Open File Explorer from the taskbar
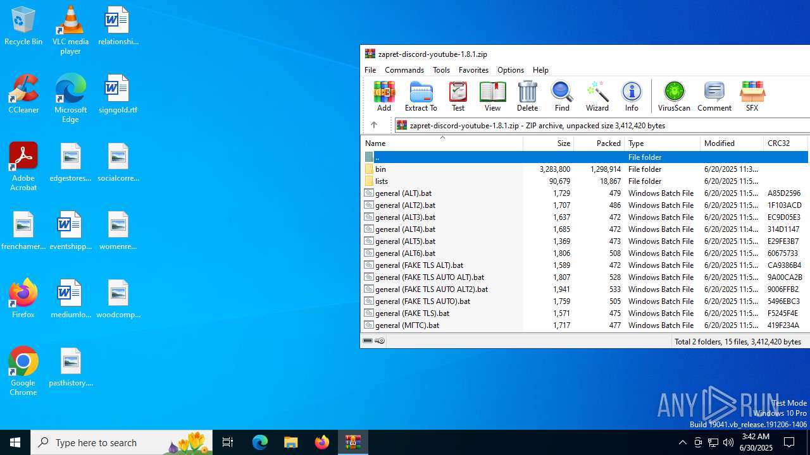This screenshot has height=455, width=810. tap(291, 442)
